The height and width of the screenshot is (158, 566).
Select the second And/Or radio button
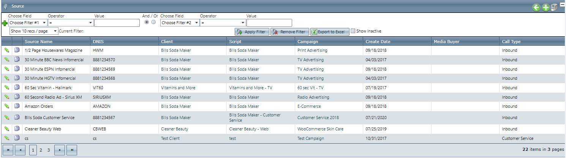click(153, 22)
